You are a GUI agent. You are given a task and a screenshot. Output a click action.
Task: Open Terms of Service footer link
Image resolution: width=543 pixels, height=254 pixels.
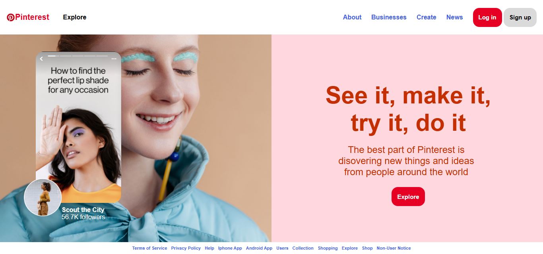149,248
